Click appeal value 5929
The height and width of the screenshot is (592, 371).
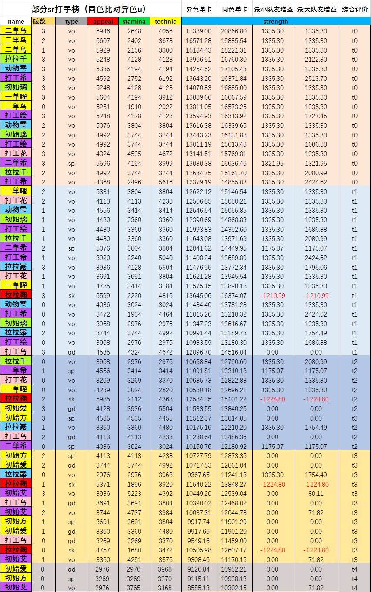tap(103, 50)
